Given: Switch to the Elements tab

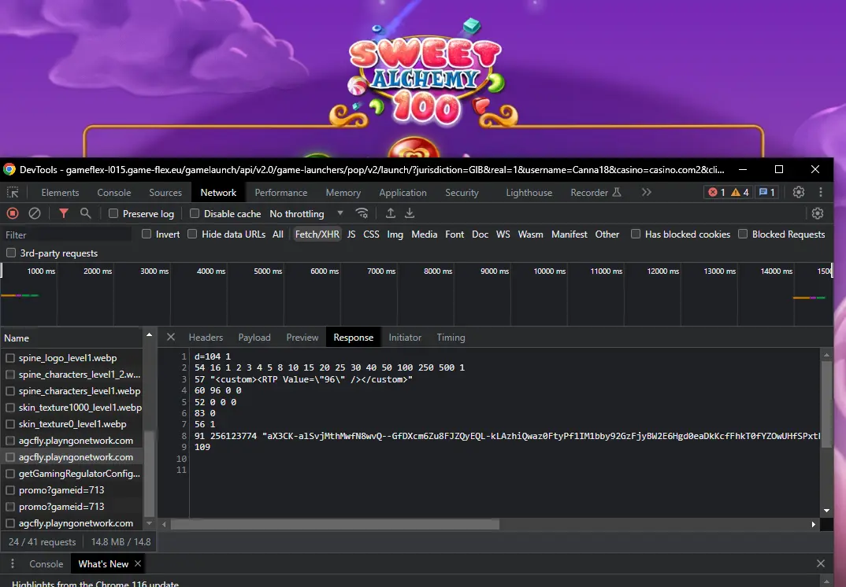Looking at the screenshot, I should tap(60, 193).
